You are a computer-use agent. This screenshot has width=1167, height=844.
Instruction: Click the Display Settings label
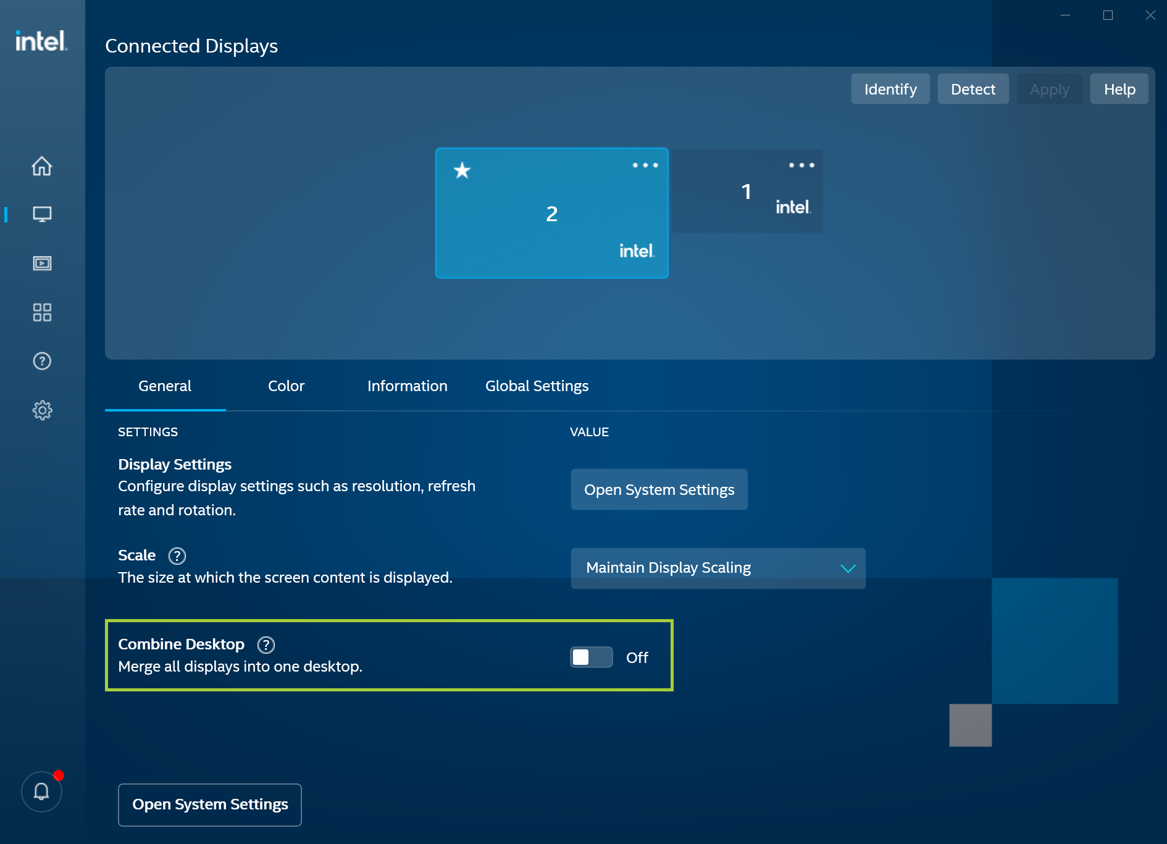click(x=175, y=464)
